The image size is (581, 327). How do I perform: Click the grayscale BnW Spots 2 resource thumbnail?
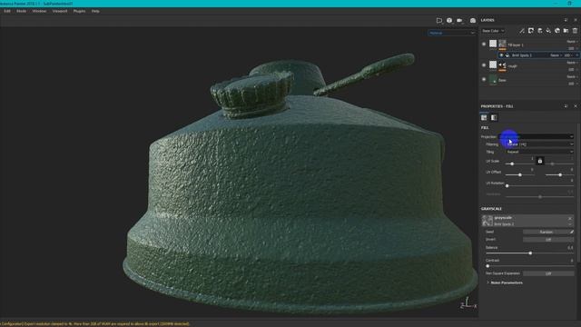click(487, 221)
